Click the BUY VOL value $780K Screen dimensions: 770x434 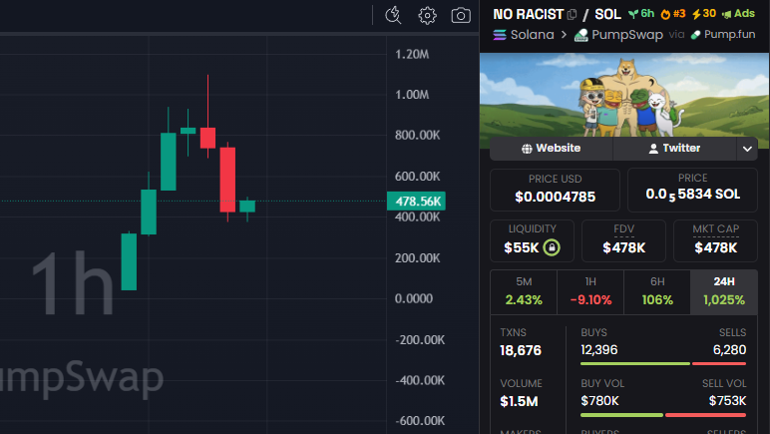click(x=599, y=401)
